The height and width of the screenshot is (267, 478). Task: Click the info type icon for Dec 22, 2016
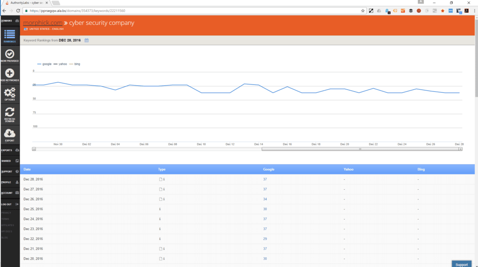coord(160,239)
